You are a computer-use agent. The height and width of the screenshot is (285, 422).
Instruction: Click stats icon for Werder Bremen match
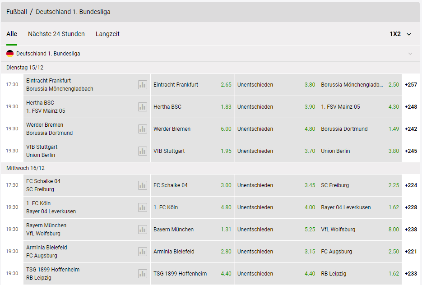[143, 129]
